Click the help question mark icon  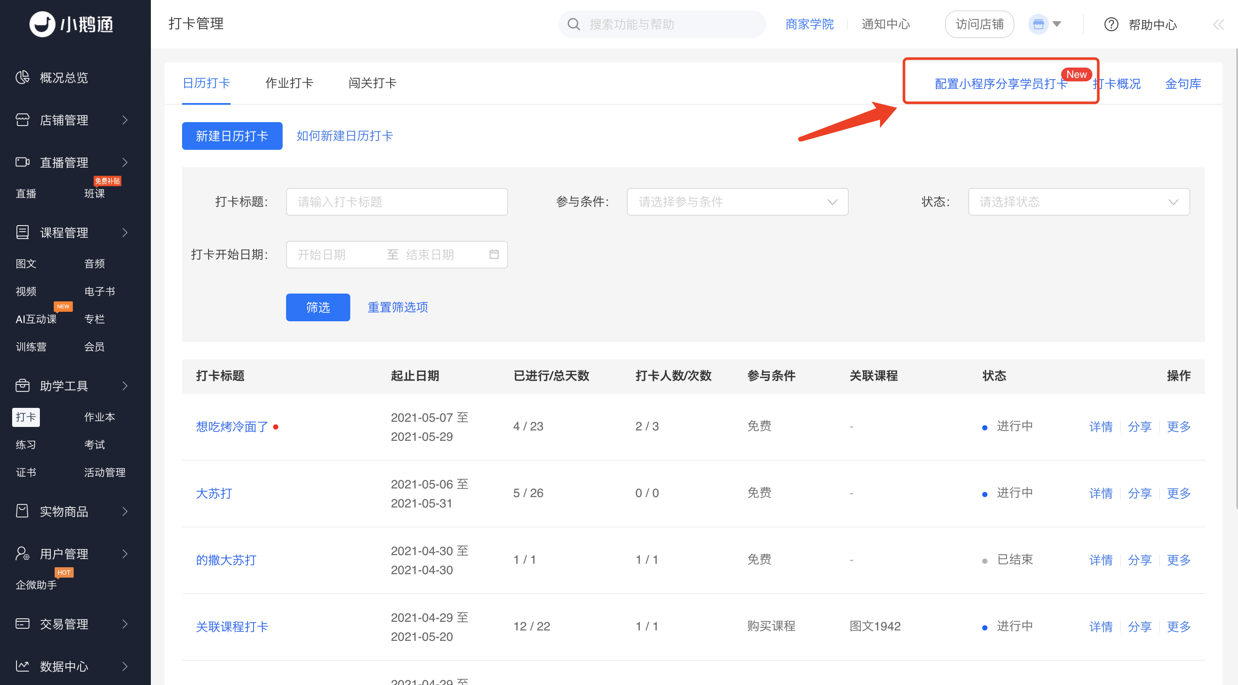[x=1111, y=24]
